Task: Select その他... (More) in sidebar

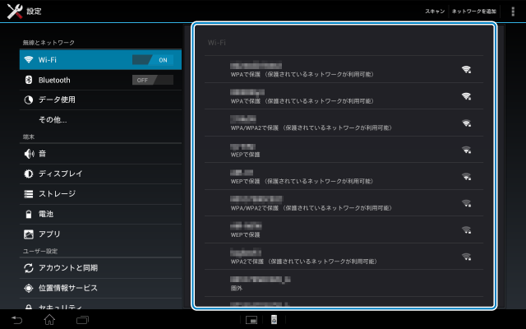Action: [53, 120]
